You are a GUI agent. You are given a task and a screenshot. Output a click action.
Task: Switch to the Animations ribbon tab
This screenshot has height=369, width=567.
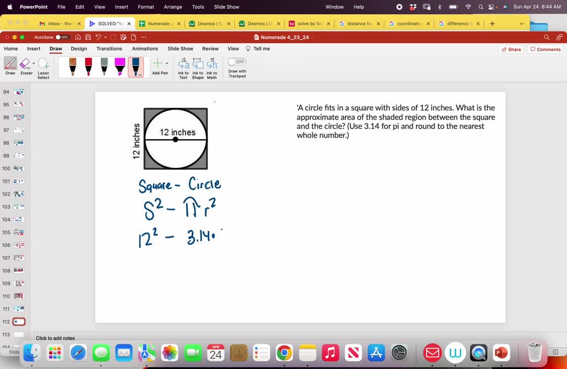pyautogui.click(x=145, y=49)
